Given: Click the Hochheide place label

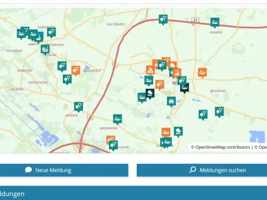Looking at the screenshot, I should [14, 51].
